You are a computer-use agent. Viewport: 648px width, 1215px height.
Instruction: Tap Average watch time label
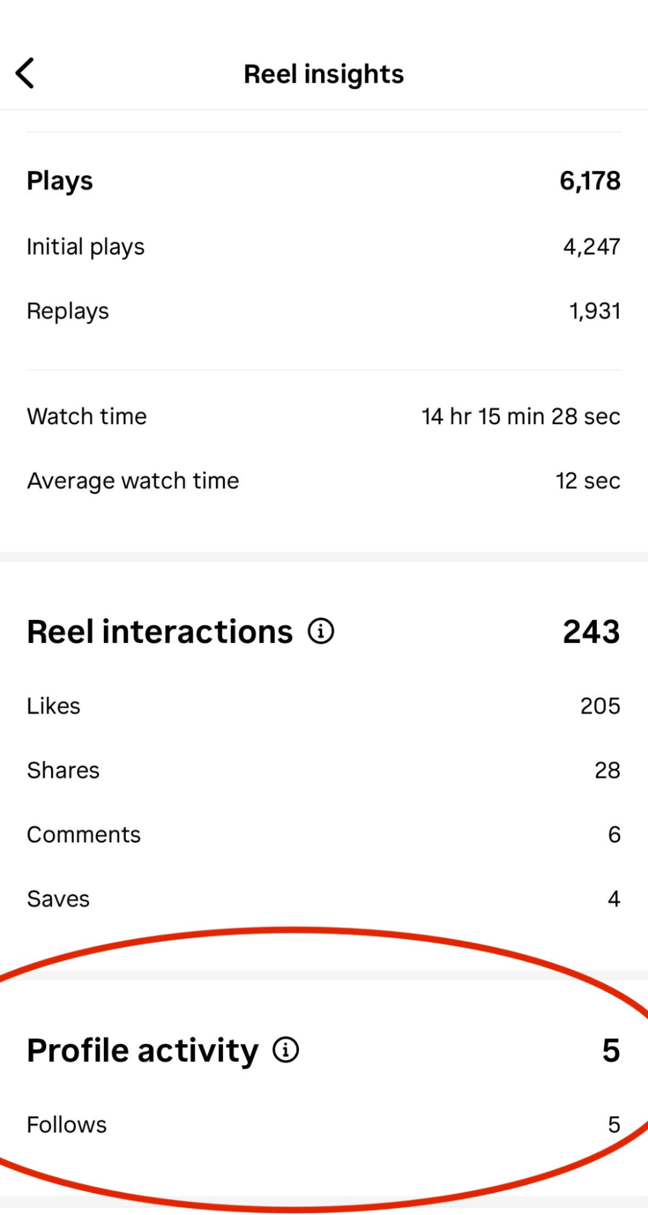[x=133, y=481]
